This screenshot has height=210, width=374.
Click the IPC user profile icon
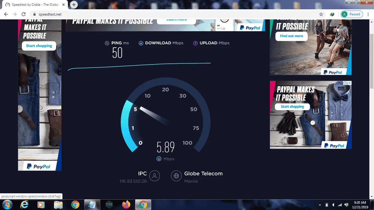[155, 176]
